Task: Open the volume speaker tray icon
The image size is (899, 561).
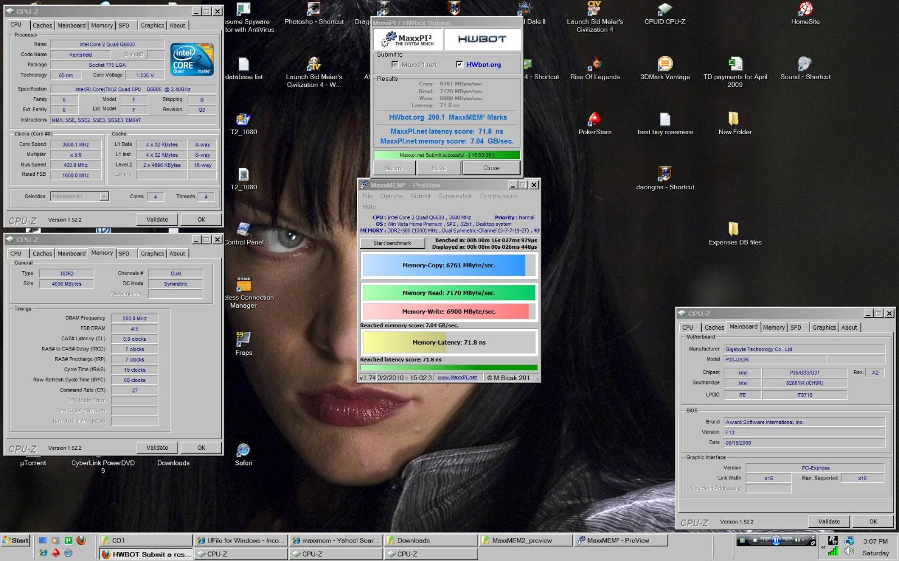Action: click(x=849, y=551)
